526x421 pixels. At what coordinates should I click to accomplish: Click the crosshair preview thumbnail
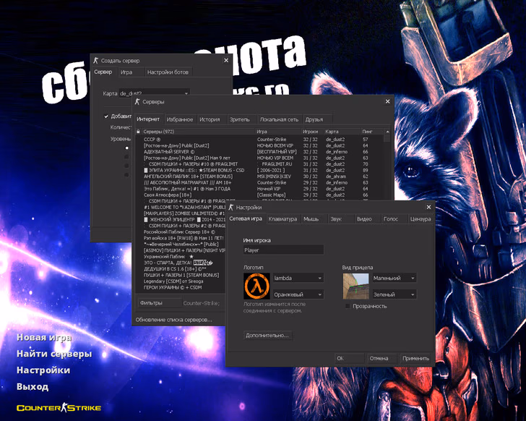pyautogui.click(x=355, y=286)
